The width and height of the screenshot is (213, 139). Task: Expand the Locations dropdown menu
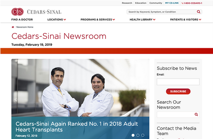click(57, 19)
